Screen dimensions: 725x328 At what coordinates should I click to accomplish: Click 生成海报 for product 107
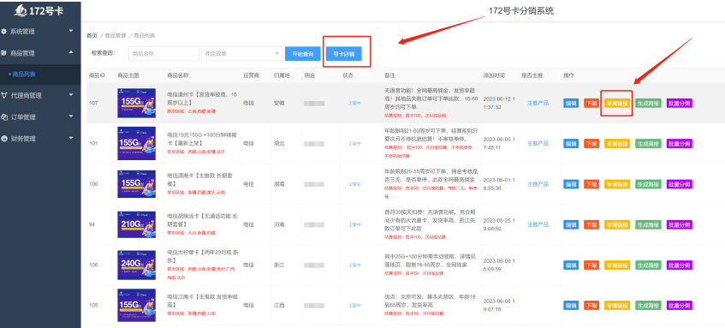[x=648, y=103]
